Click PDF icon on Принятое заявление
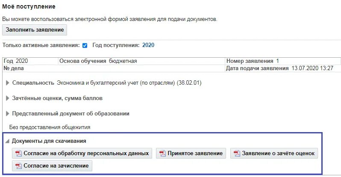Image resolution: width=341 pixels, height=177 pixels. [x=162, y=153]
